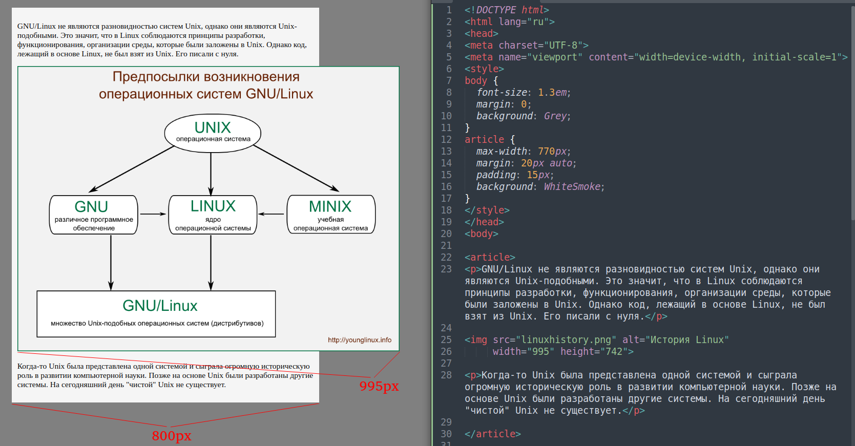Click the GNU box in the diagram
Screen dimensions: 855x446
[x=93, y=215]
